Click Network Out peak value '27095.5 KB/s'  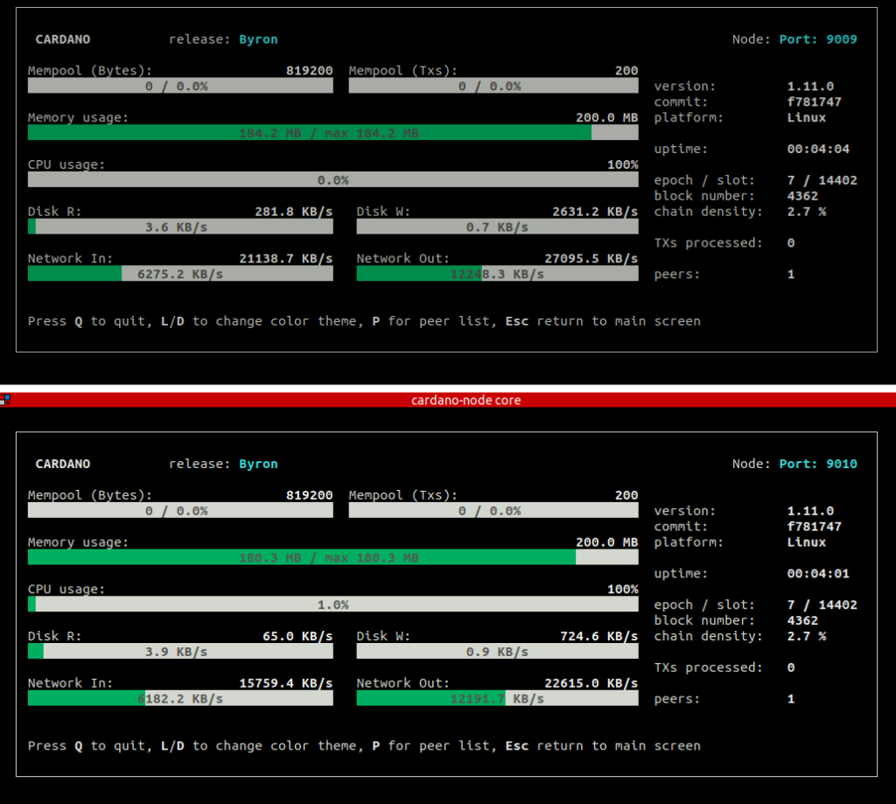591,258
